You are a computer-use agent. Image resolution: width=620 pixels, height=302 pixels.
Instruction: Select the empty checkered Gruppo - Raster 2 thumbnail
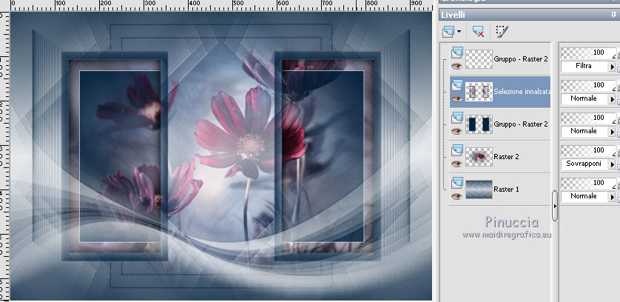tap(479, 59)
